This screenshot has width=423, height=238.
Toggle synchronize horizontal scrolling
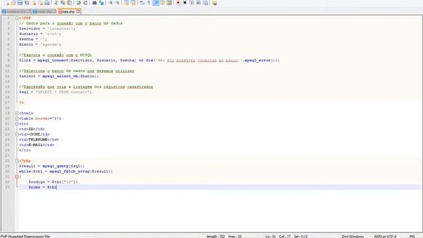click(133, 3)
